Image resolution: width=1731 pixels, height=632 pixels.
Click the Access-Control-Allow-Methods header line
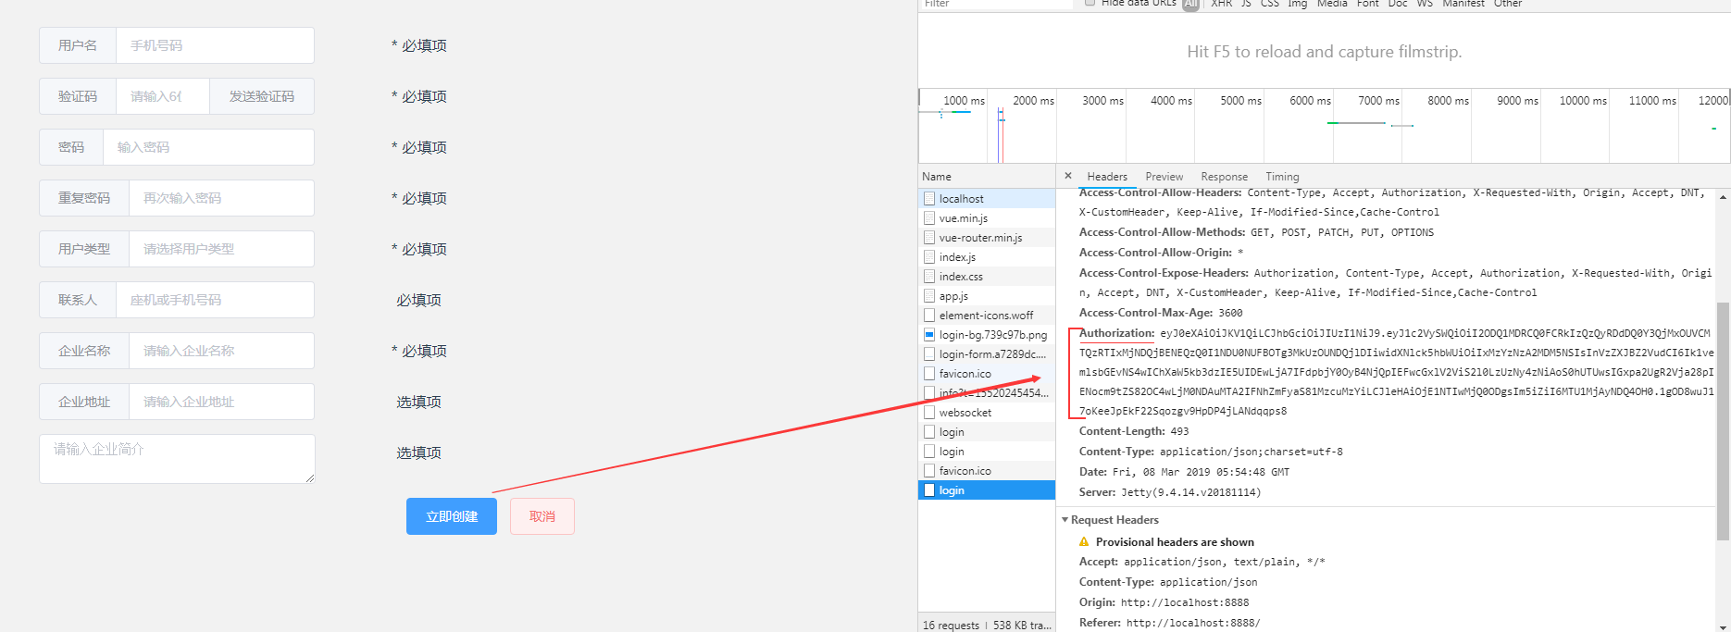(x=1256, y=232)
